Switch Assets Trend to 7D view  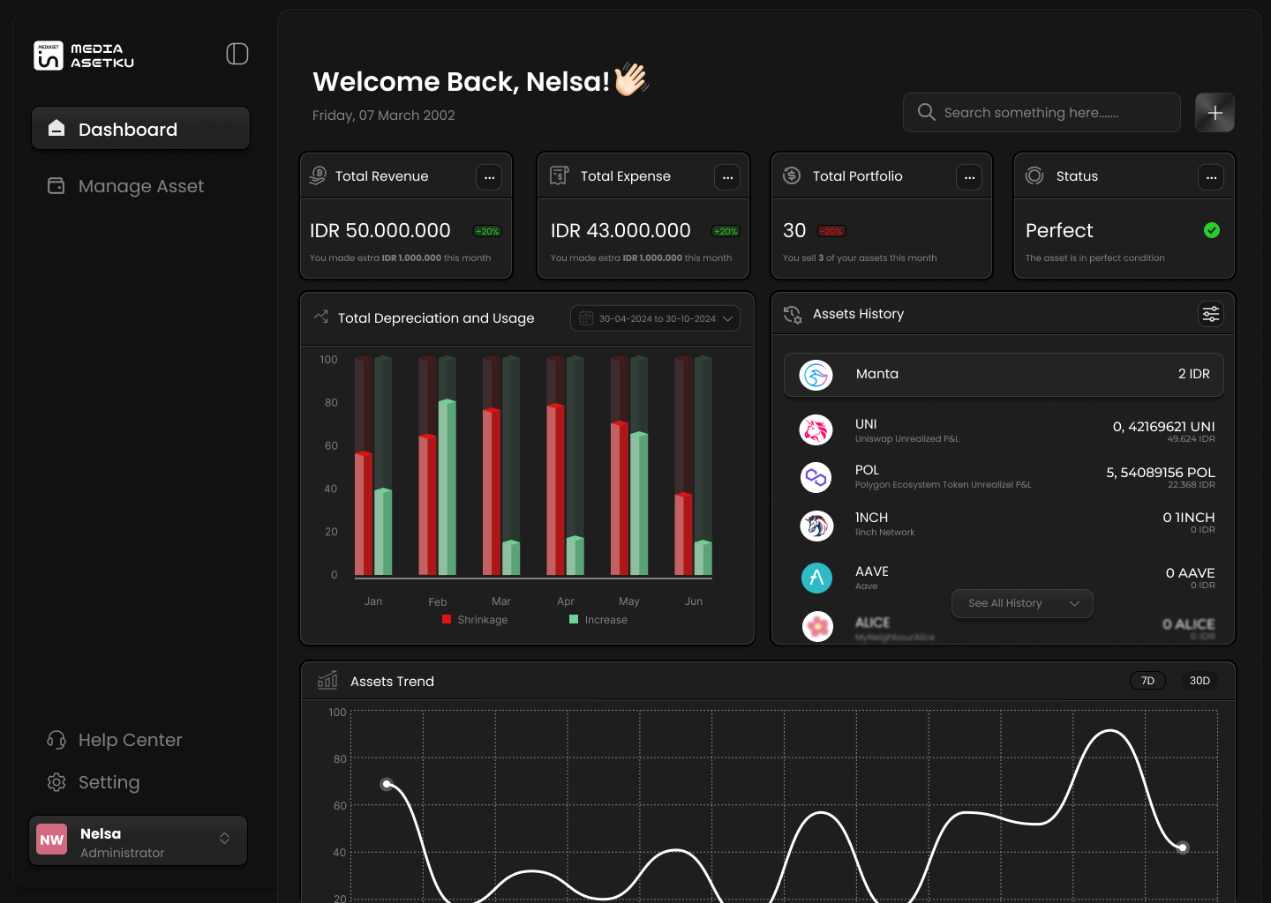point(1147,680)
